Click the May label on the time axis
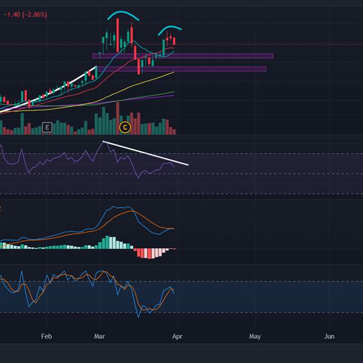 tap(255, 336)
